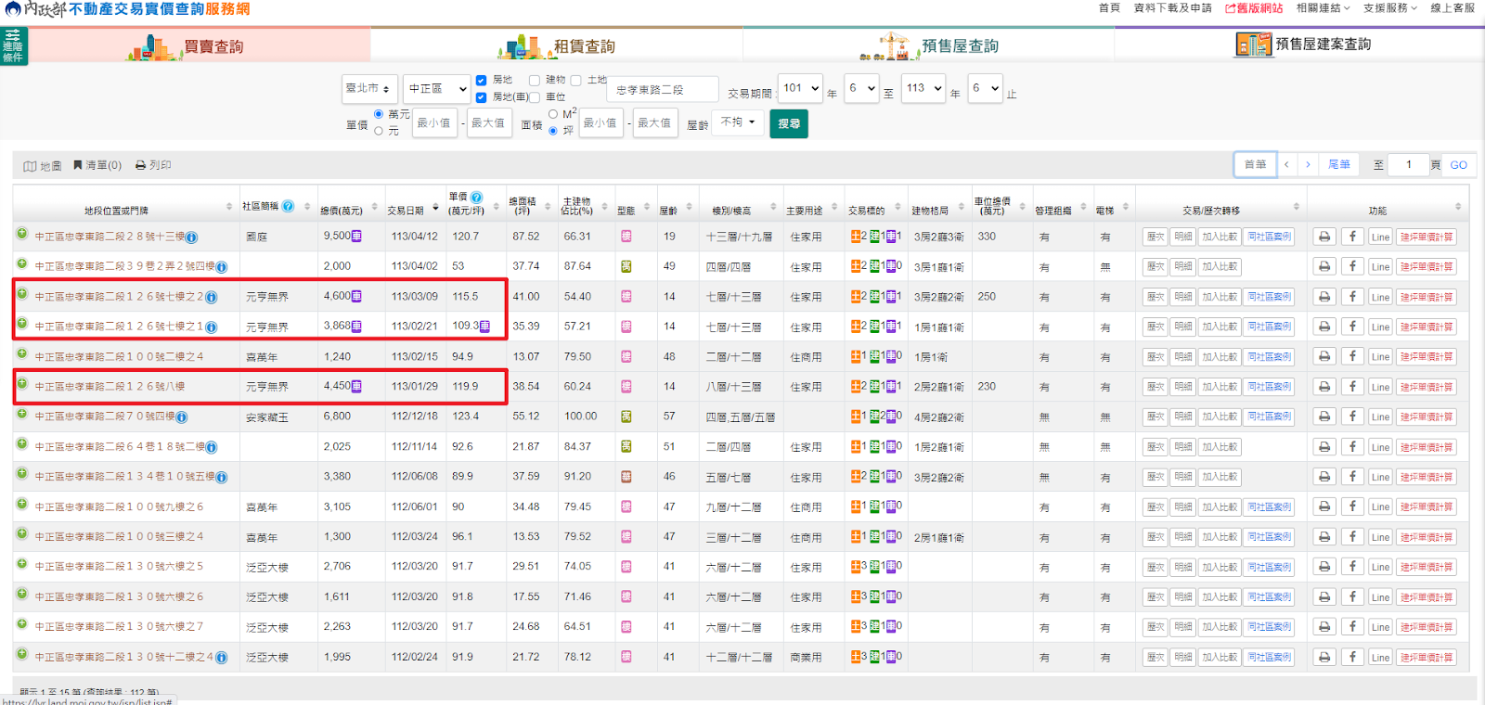Open 首頁 in the top navigation

pyautogui.click(x=1109, y=8)
